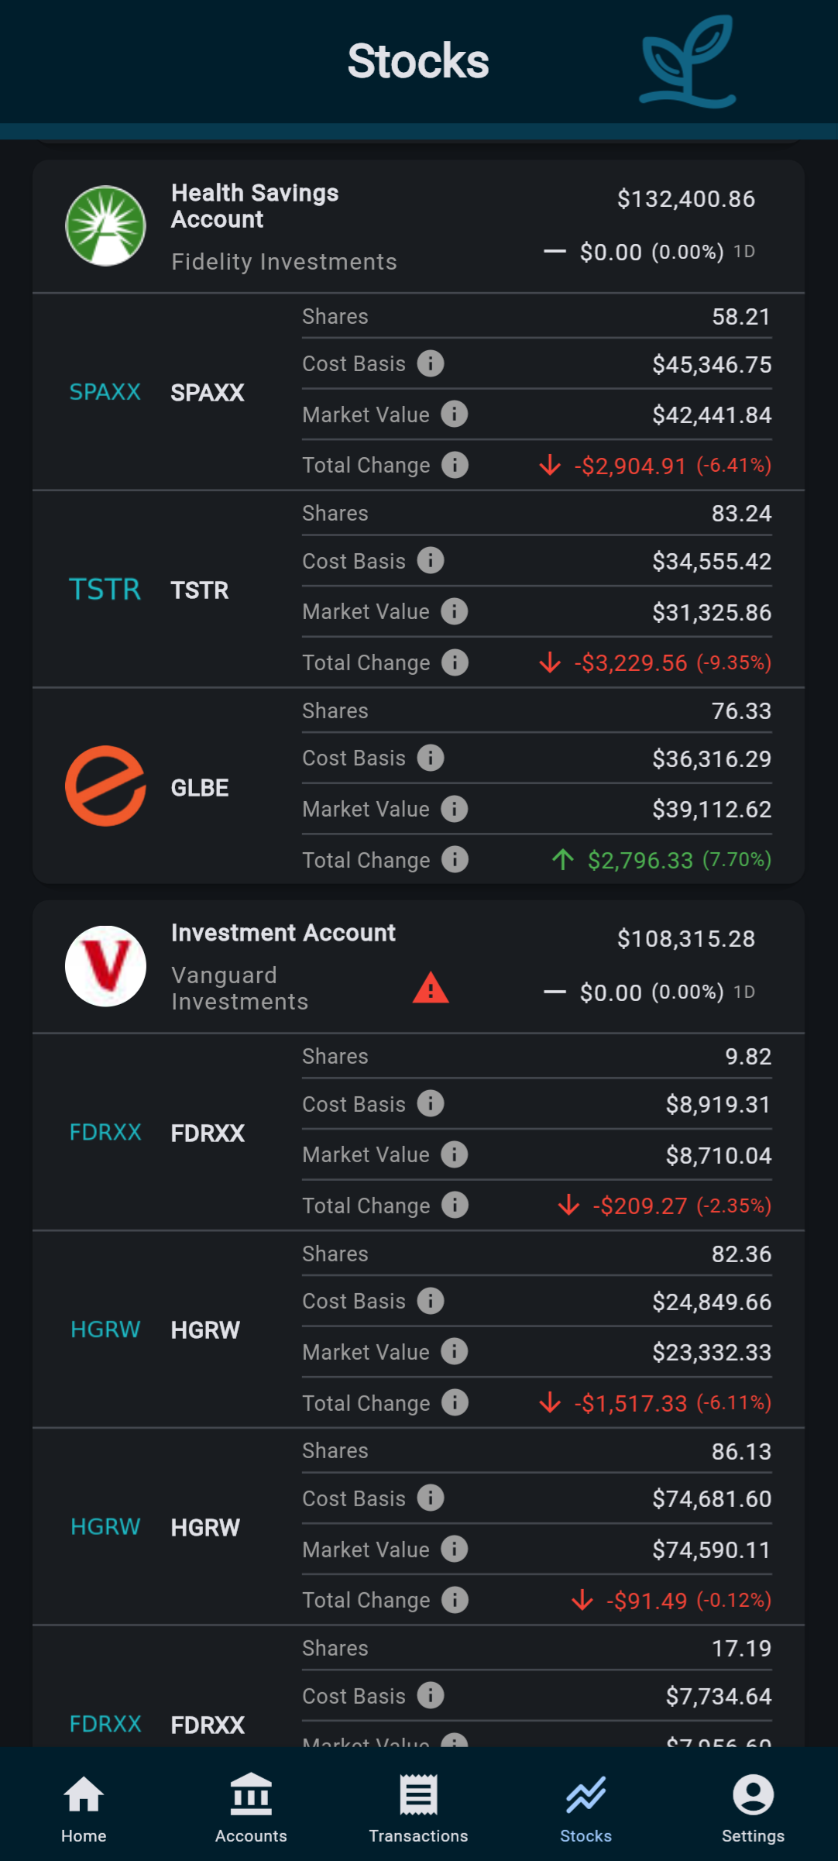Select the bold TSTR ticker name

tap(200, 590)
